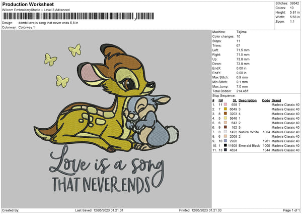302x214 pixels.
Task: Click the Colors value 10 in header
Action: [291, 8]
